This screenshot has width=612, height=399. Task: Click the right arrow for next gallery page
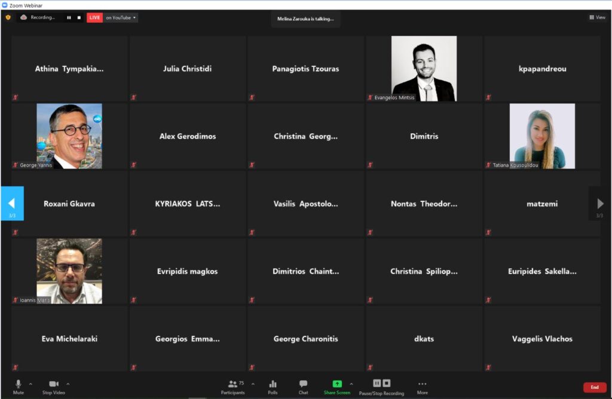[600, 204]
